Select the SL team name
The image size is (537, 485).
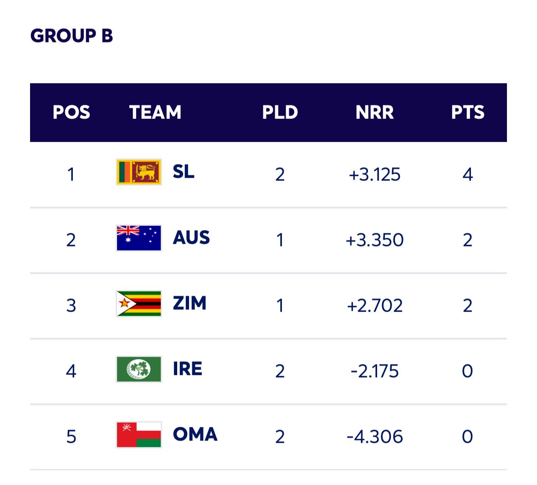coord(184,172)
